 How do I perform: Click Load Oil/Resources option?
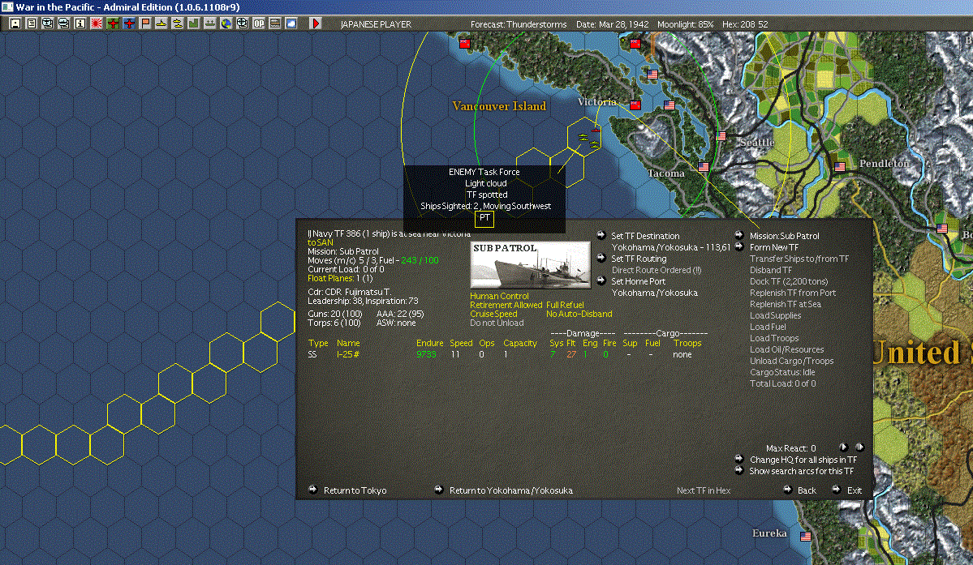click(787, 349)
